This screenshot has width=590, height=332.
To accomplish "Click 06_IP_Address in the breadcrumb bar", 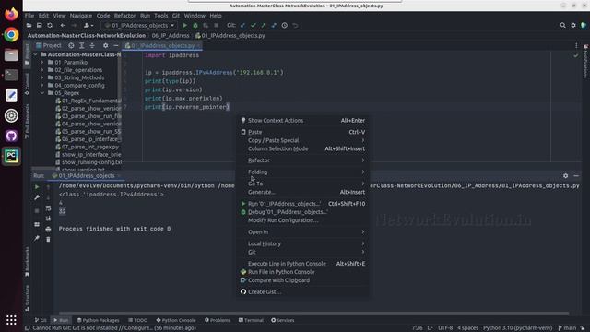I will (x=171, y=35).
